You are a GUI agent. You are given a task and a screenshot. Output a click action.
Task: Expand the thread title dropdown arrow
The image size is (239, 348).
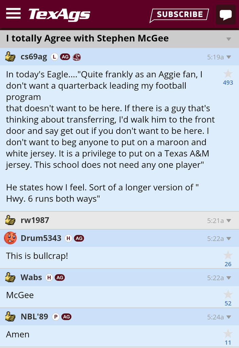[x=228, y=39]
